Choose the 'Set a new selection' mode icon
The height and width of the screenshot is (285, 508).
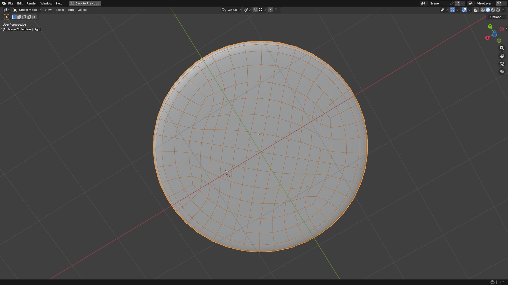(14, 17)
